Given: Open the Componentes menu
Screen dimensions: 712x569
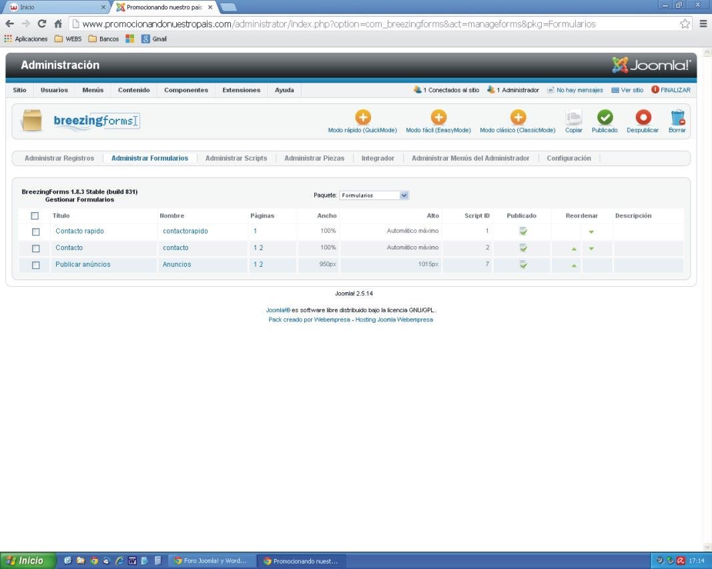Looking at the screenshot, I should (186, 90).
